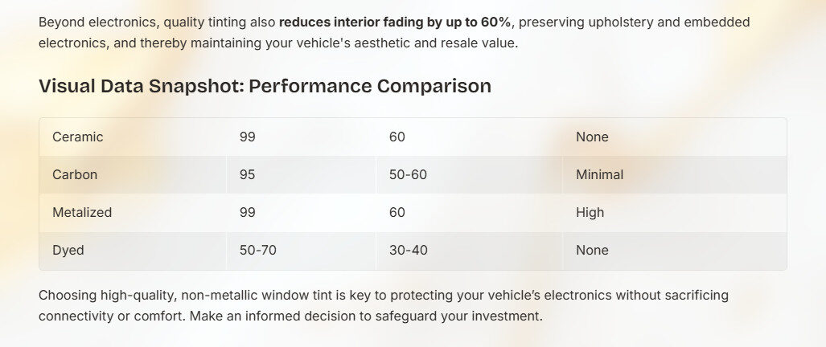
Task: Select the None cell in the Ceramic row
Action: (x=592, y=137)
